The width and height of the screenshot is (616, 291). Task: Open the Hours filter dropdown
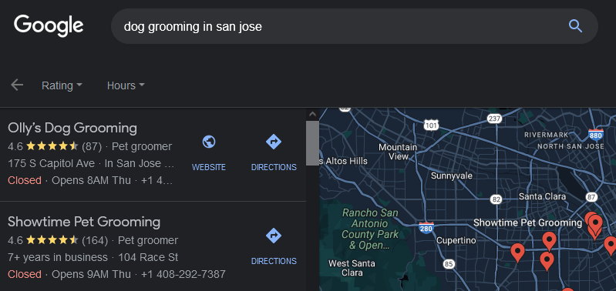click(126, 85)
